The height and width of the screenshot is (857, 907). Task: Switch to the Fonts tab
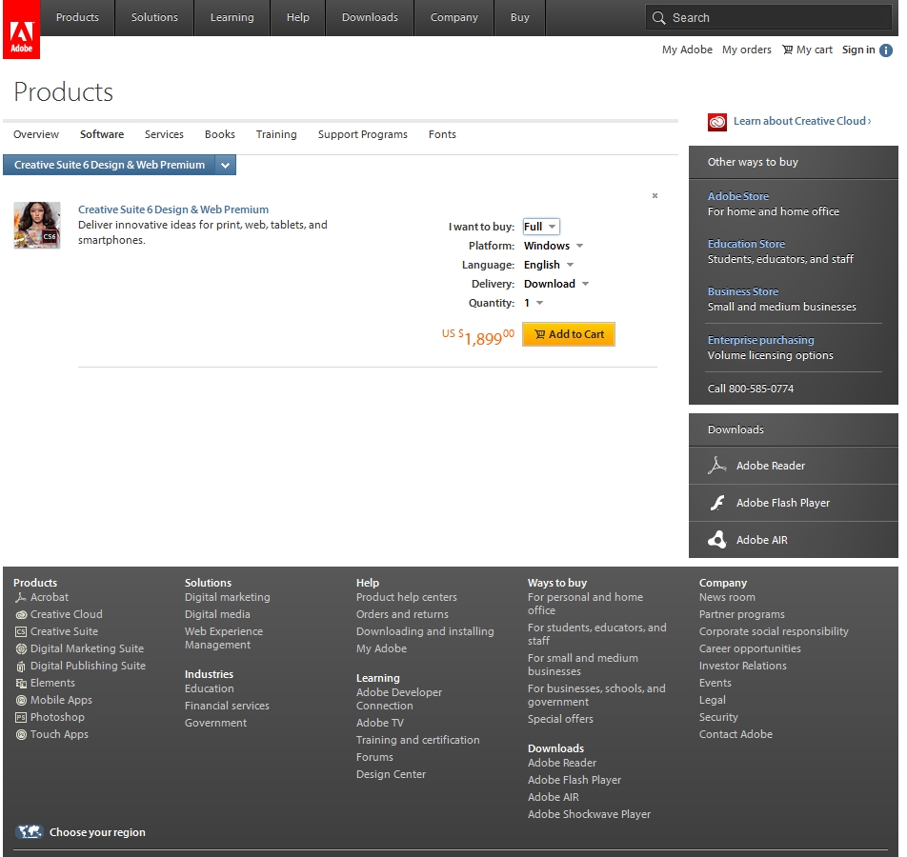click(x=442, y=134)
